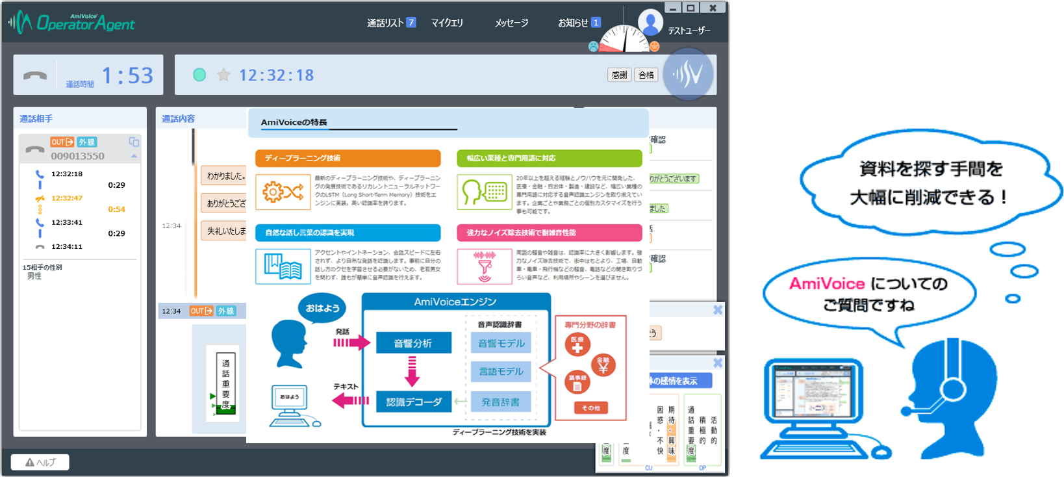Click the その他 red label
This screenshot has width=1064, height=477.
pos(591,408)
